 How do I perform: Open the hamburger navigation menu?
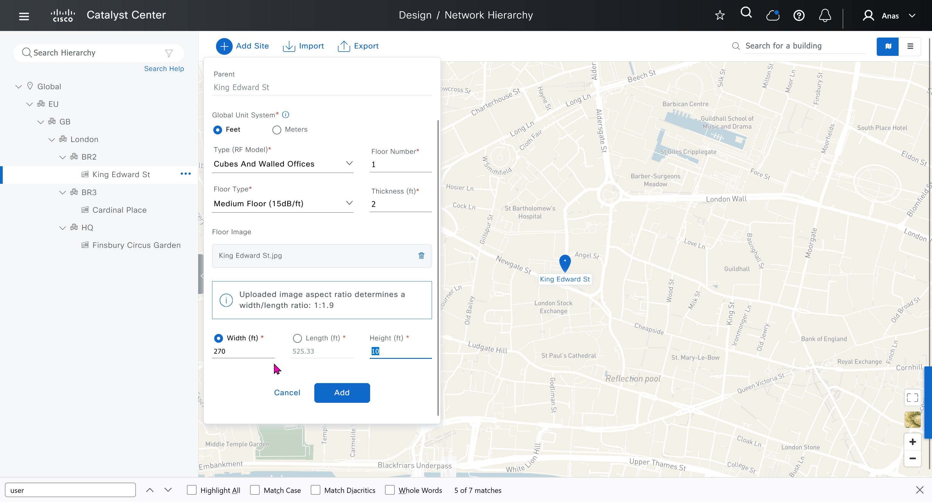pyautogui.click(x=24, y=16)
